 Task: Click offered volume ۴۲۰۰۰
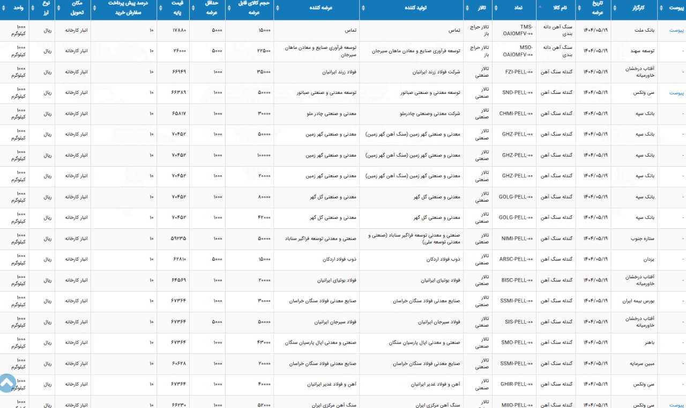click(x=264, y=217)
